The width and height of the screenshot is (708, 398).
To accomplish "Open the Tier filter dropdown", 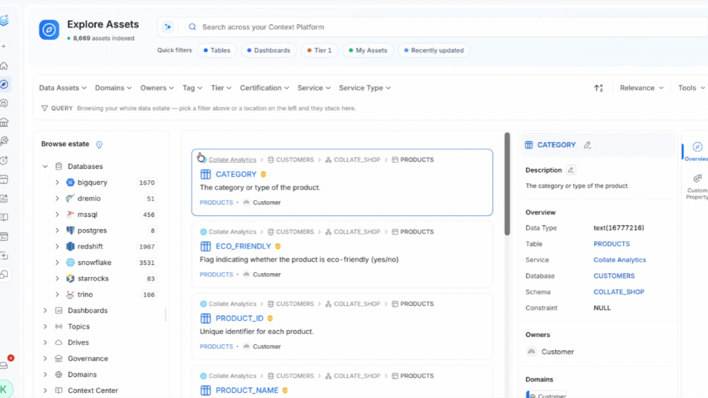I will click(x=221, y=88).
